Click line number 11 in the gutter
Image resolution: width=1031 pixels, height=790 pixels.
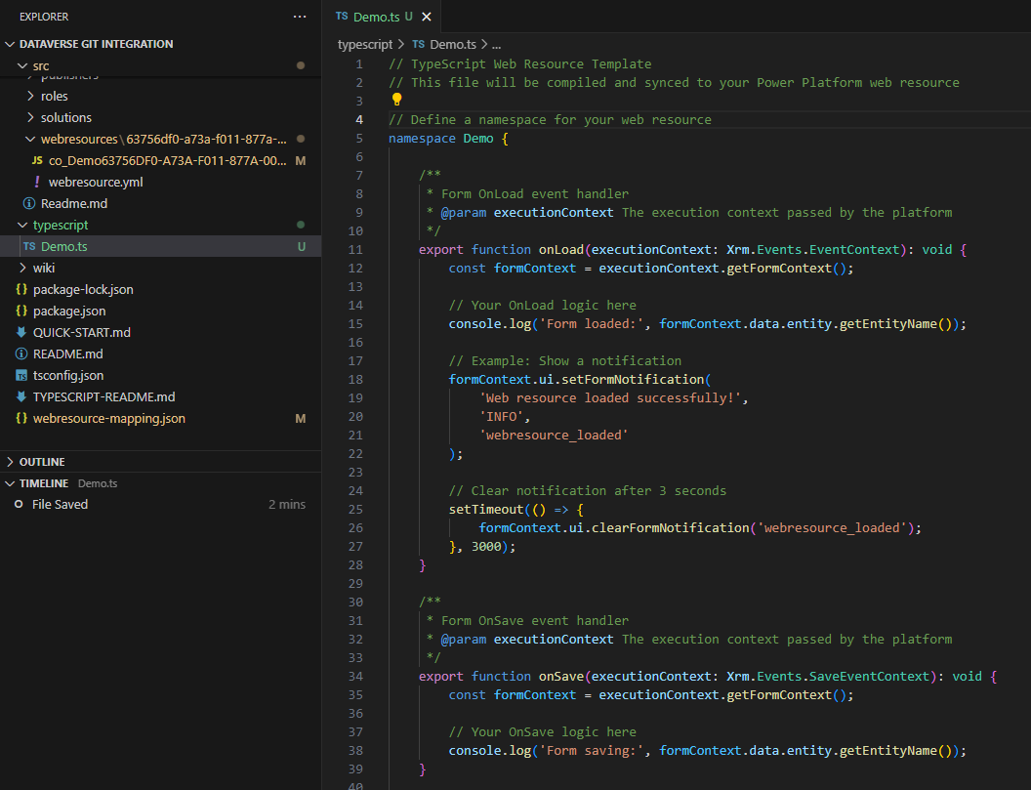pyautogui.click(x=355, y=250)
